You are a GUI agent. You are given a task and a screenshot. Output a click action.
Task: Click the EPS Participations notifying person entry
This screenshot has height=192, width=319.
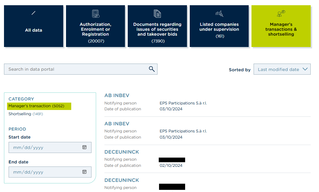click(x=183, y=103)
